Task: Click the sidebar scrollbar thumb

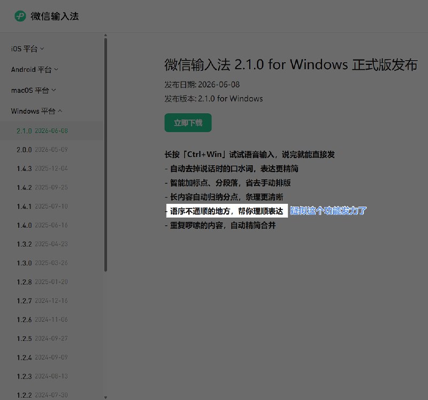Action: click(x=105, y=154)
